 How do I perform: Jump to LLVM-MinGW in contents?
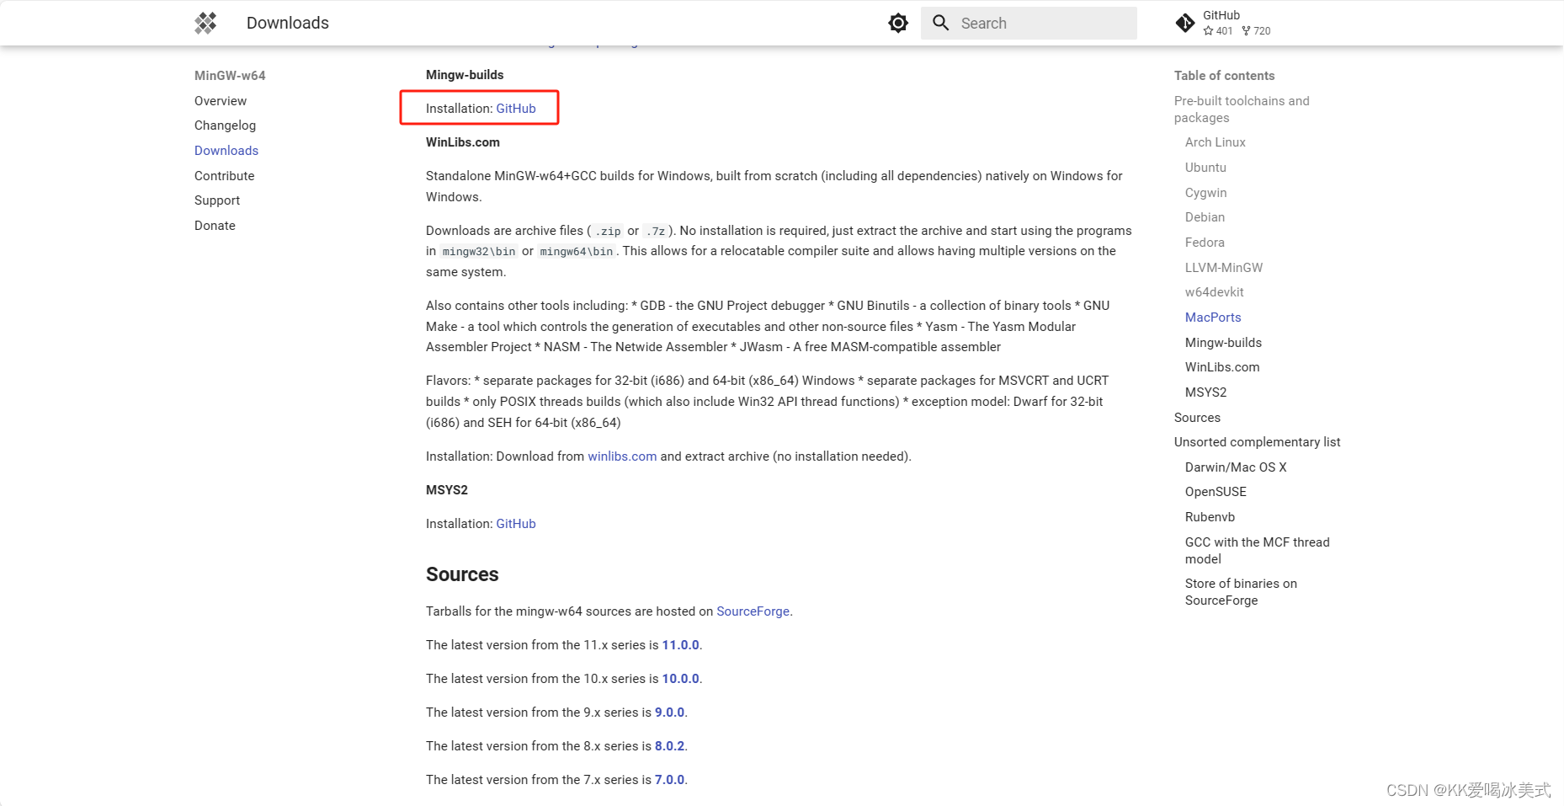click(1224, 267)
